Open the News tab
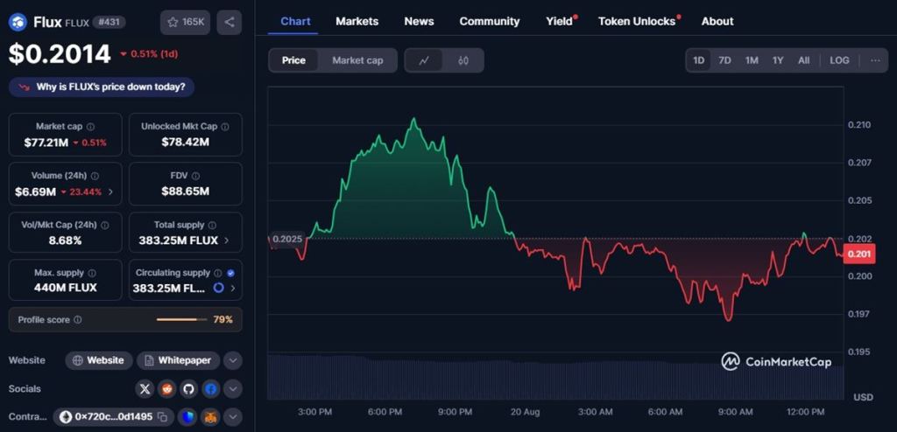This screenshot has width=897, height=432. click(419, 21)
